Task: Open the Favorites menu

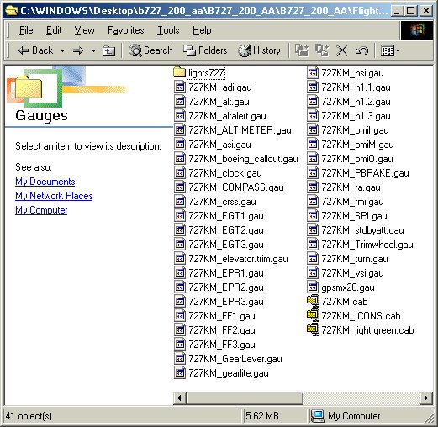Action: pos(126,30)
